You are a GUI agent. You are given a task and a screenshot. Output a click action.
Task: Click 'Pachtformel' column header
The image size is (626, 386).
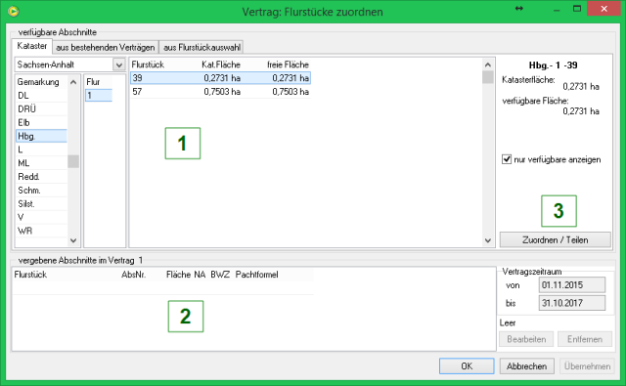pos(256,275)
